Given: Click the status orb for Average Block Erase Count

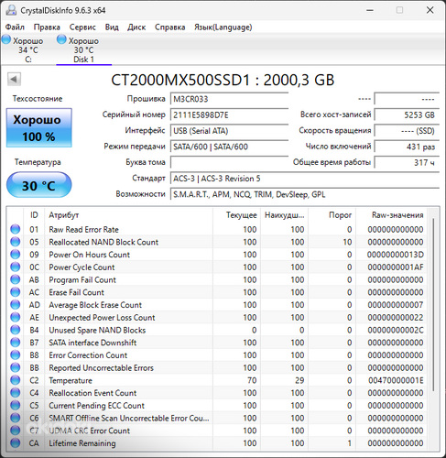Looking at the screenshot, I should point(15,305).
